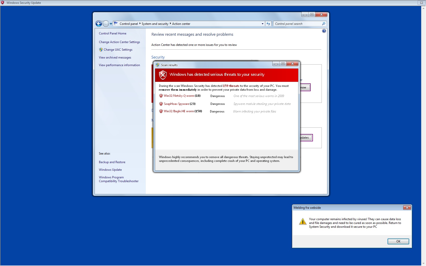426x266 pixels.
Task: Close the Melding fra webside dialog
Action: click(407, 208)
